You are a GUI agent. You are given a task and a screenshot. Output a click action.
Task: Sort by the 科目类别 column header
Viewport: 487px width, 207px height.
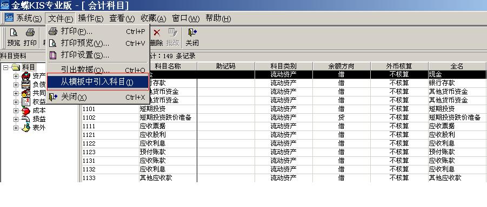pyautogui.click(x=284, y=66)
